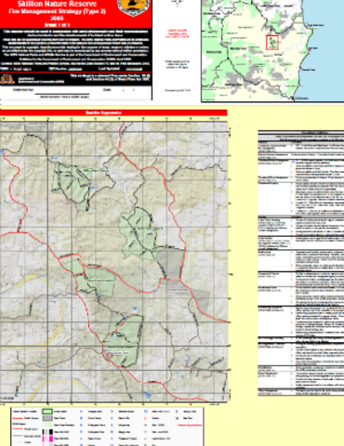Screen dimensions: 344x446
Task: Click the NPWS shield logo in the title block
Action: 134,7
